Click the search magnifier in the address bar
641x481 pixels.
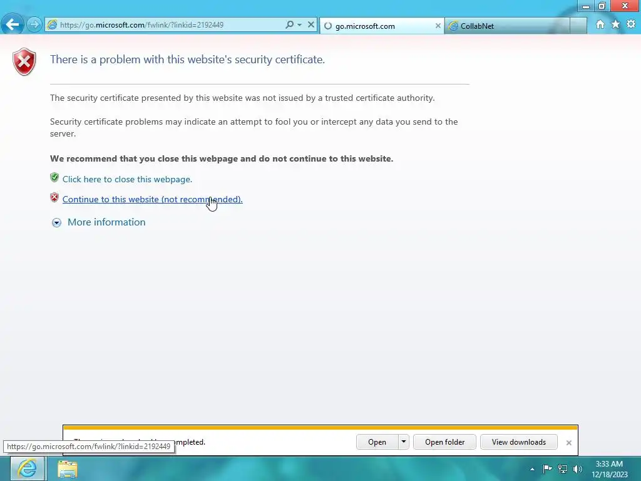[289, 24]
